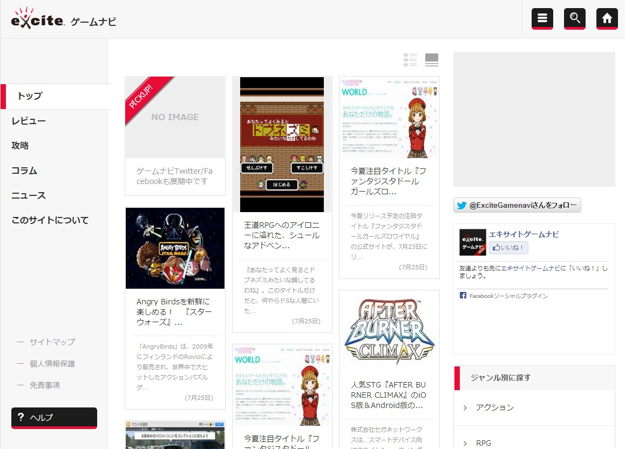
Task: Open the top ファンタジスタドール WORLD thumbnail
Action: 390,118
